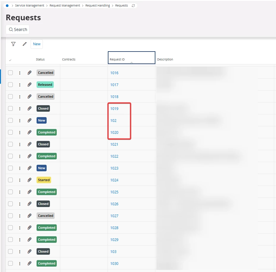
Task: Open request ID 1019 link
Action: click(114, 108)
